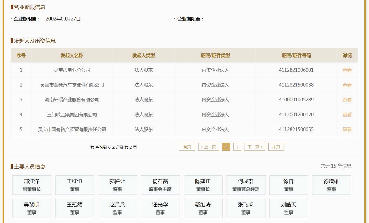
Task: Click the 主要人员信息 section heading
Action: [30, 167]
